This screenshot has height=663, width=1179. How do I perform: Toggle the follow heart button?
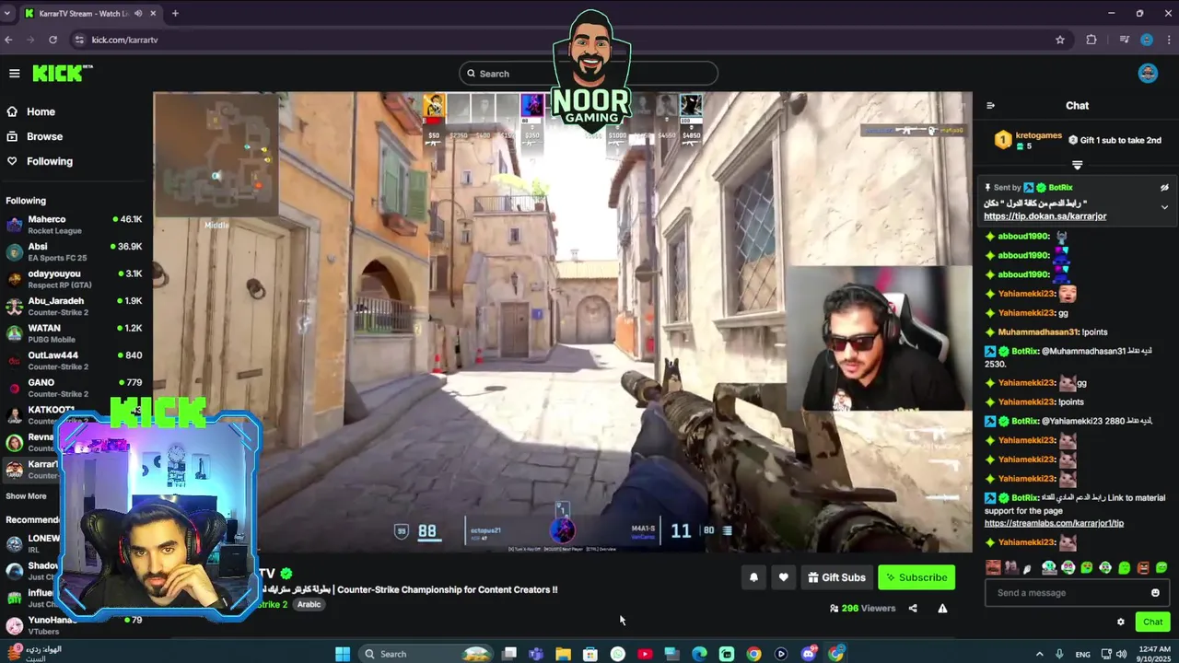[784, 577]
